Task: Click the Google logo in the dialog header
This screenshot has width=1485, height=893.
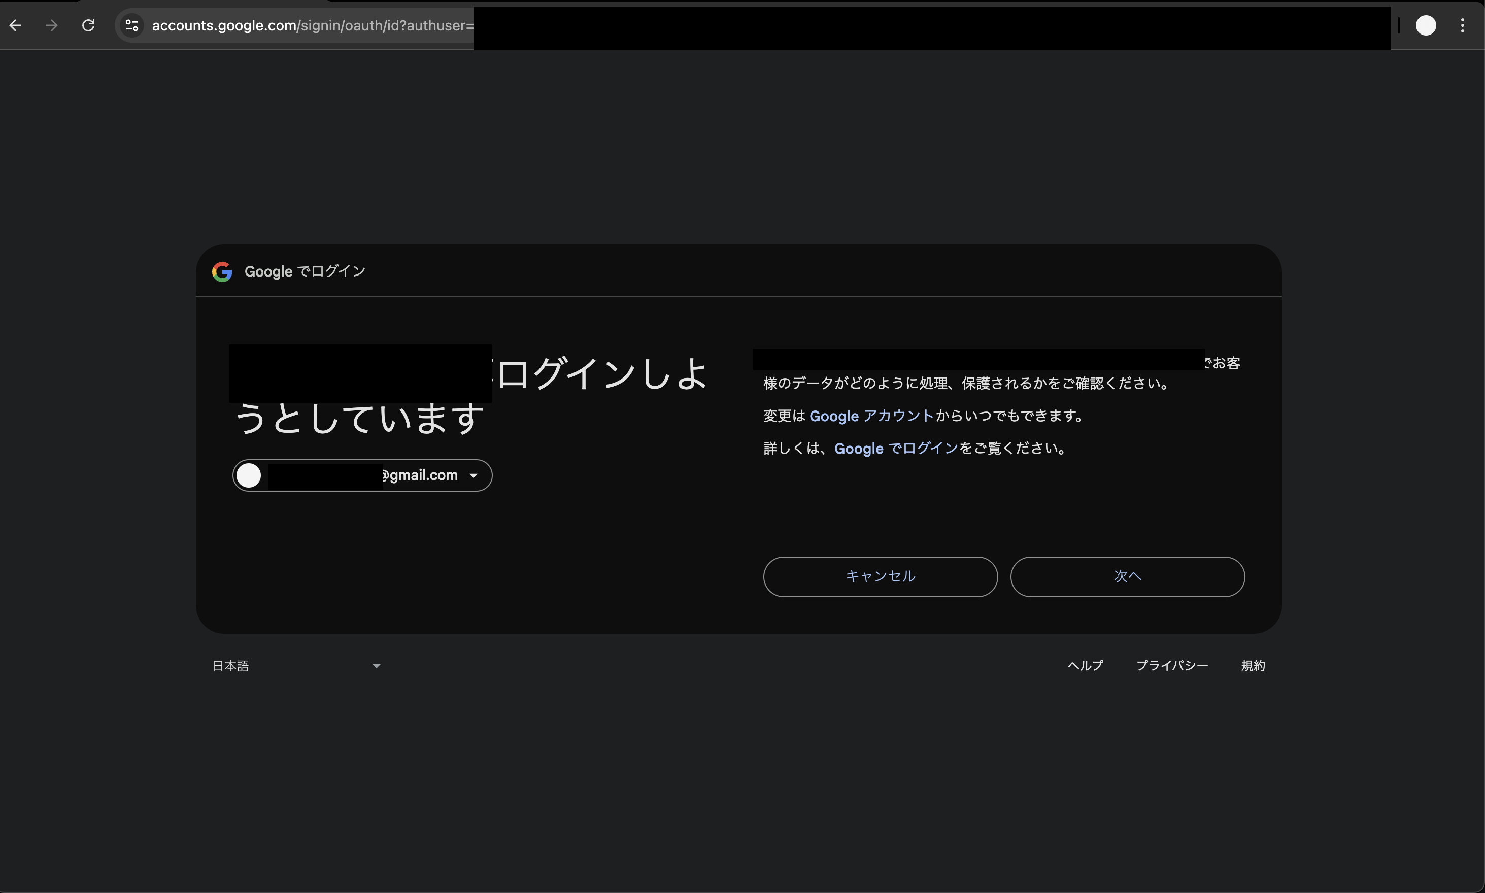Action: (x=222, y=271)
